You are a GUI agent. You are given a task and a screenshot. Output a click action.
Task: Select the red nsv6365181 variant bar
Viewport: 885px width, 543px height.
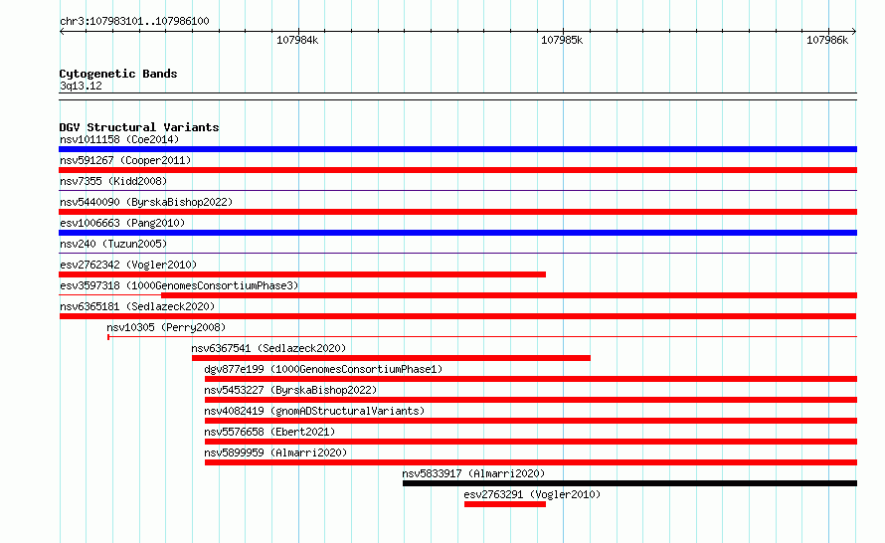point(457,316)
